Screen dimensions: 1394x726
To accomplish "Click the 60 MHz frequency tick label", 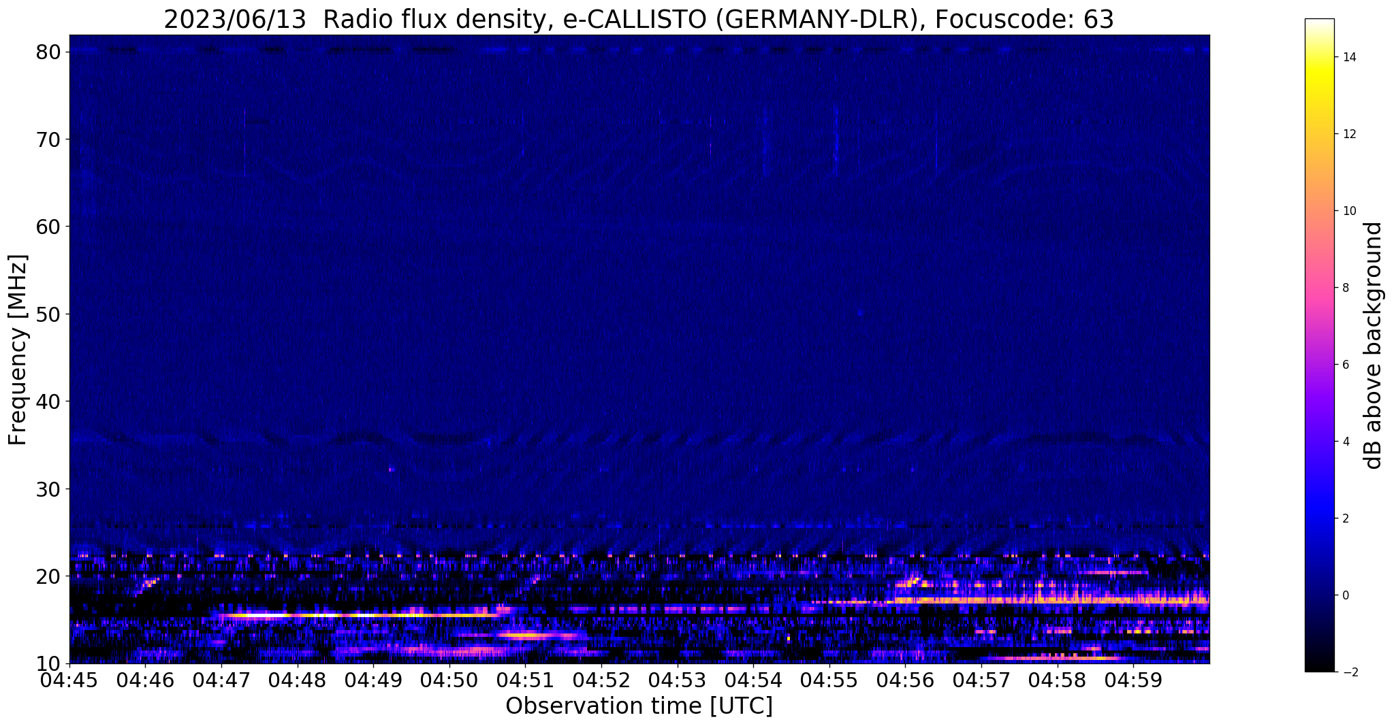I will pos(49,227).
